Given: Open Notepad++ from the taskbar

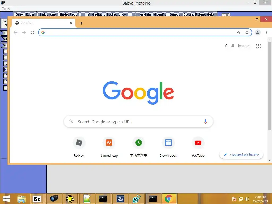Looking at the screenshot, I should 87,199.
